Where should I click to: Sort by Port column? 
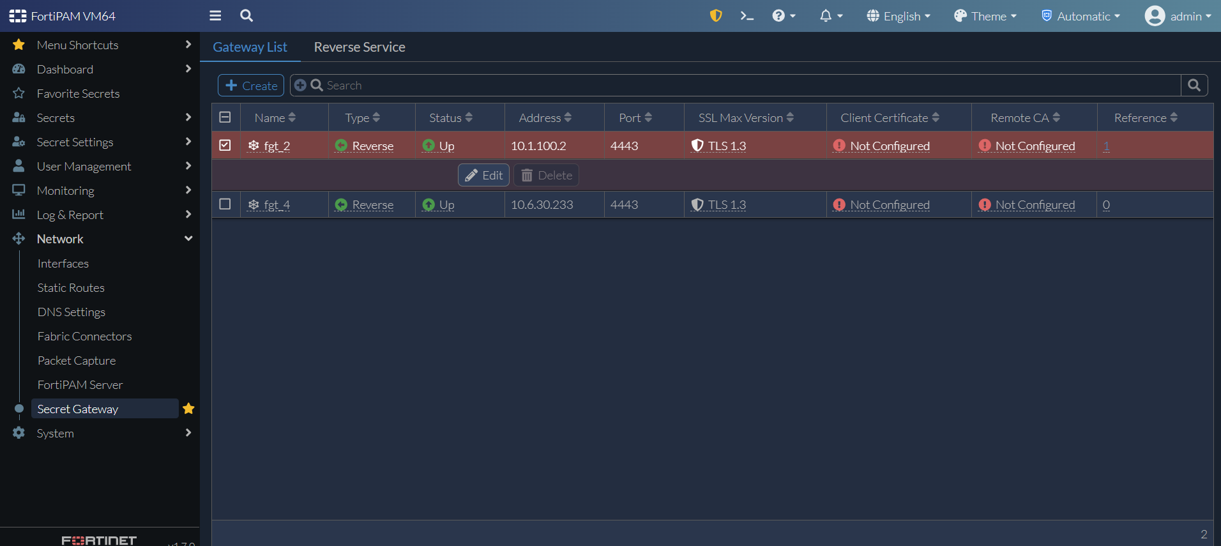[x=635, y=118]
